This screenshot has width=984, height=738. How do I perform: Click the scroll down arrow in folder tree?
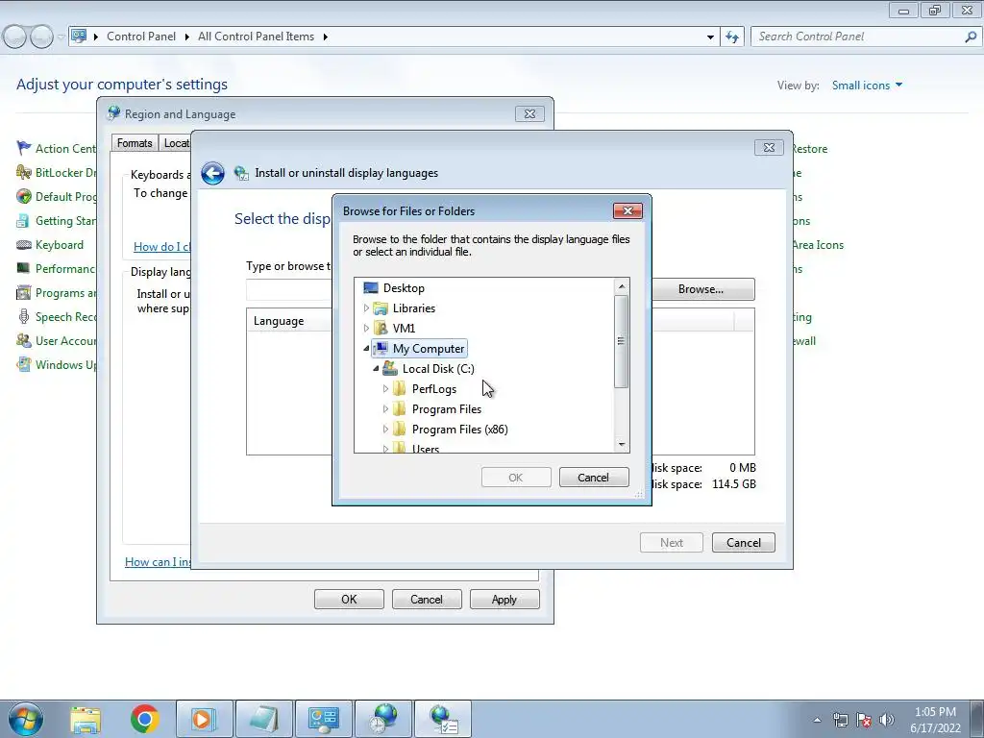[622, 444]
